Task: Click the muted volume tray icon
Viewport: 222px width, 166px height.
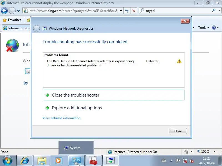Action: tap(191, 161)
